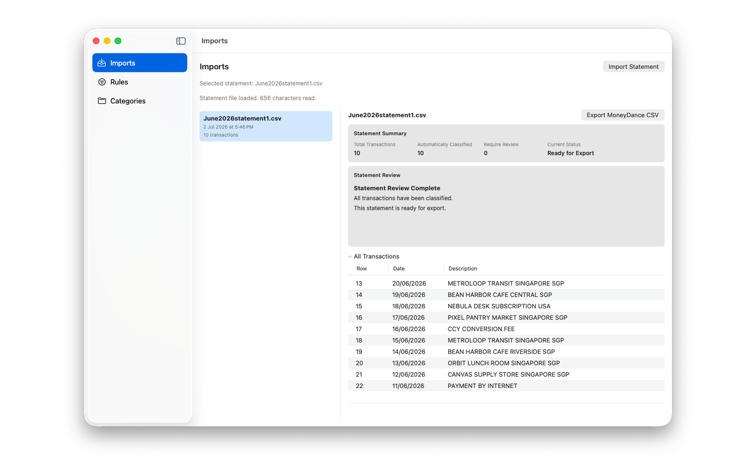Select row 18 METROLOOP TRANSIT SINGAPORE SGP

[x=506, y=340]
